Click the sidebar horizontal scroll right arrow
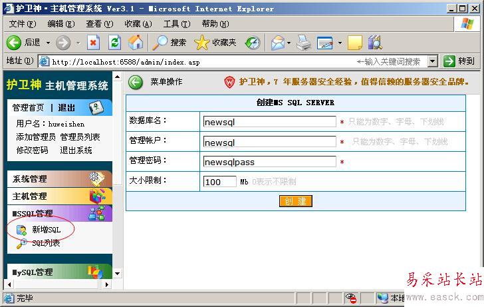The width and height of the screenshot is (484, 307). [x=107, y=284]
